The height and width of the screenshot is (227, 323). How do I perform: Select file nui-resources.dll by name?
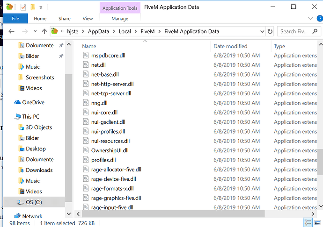(110, 141)
